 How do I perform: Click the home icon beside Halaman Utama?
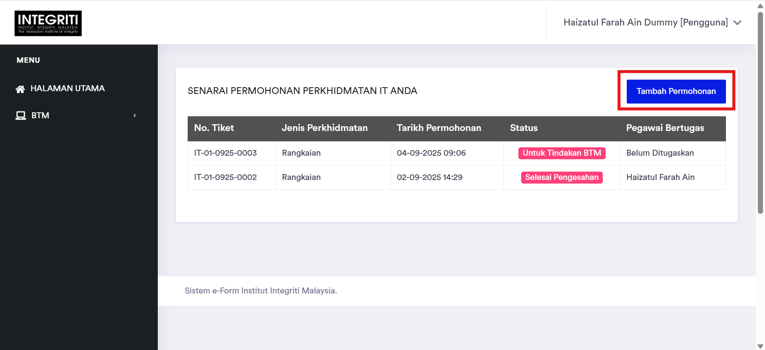pyautogui.click(x=20, y=89)
